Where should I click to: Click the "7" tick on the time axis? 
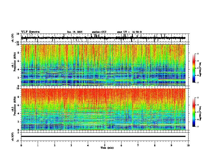tap(138, 145)
